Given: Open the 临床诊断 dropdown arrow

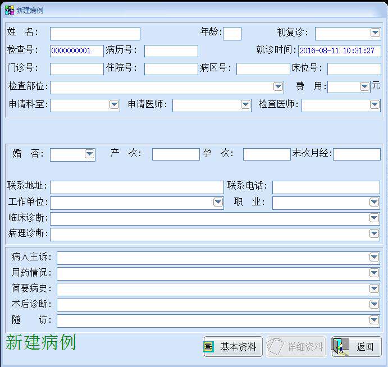Looking at the screenshot, I should pos(374,218).
